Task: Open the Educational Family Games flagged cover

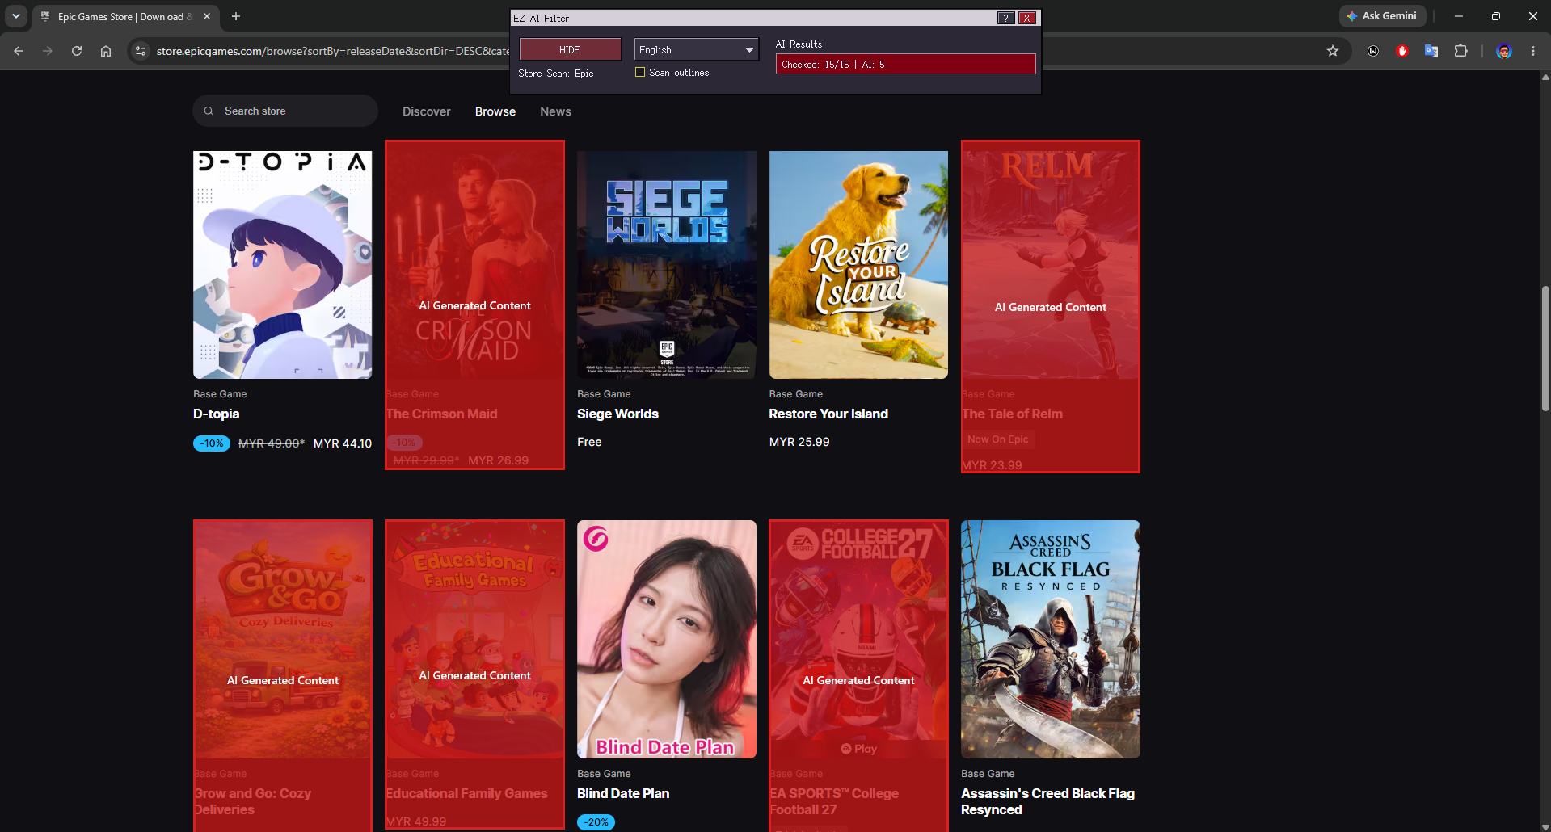Action: pos(474,639)
